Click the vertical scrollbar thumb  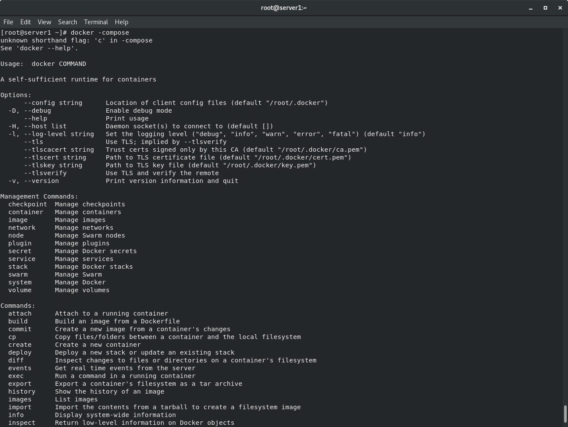(565, 414)
